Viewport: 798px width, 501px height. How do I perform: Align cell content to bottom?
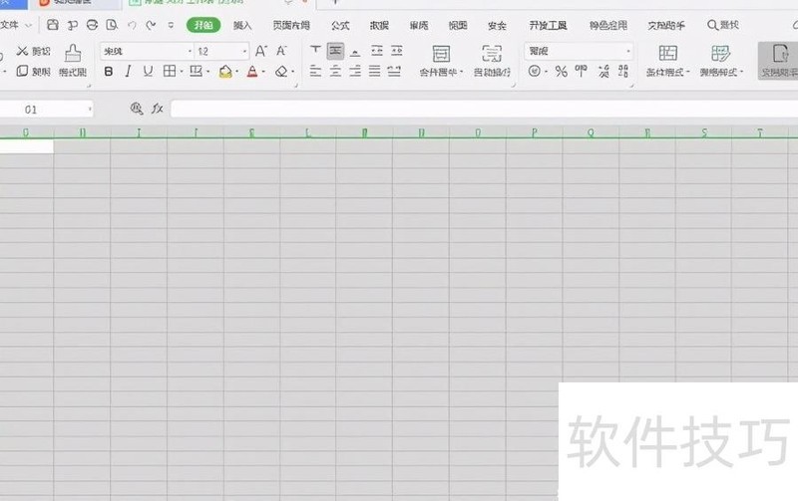(355, 52)
